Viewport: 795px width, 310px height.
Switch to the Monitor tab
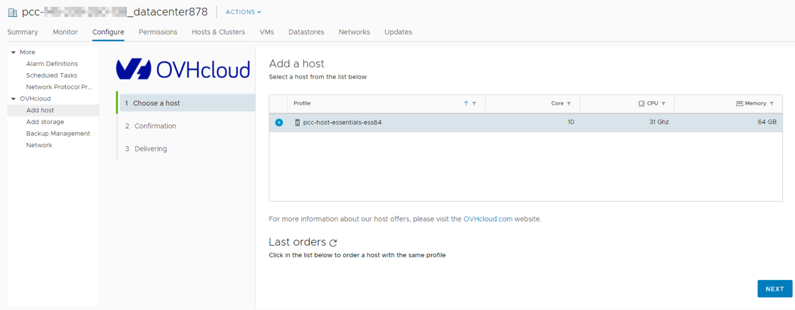[65, 32]
